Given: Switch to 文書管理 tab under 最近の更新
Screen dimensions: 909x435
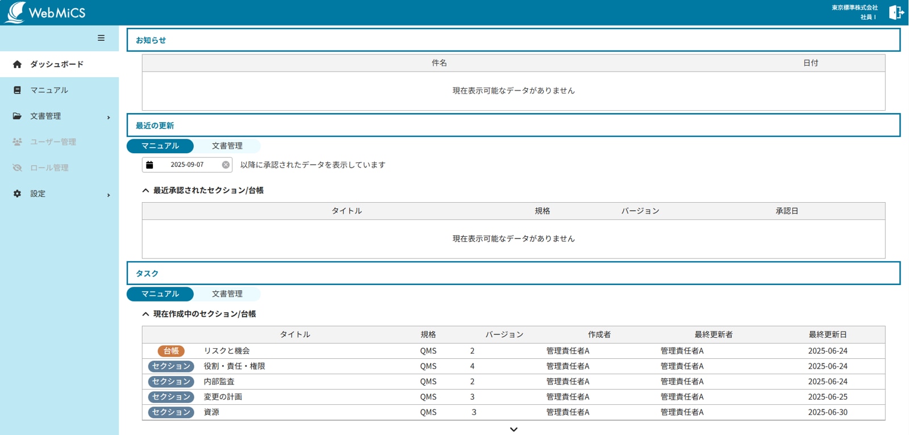Looking at the screenshot, I should (227, 146).
